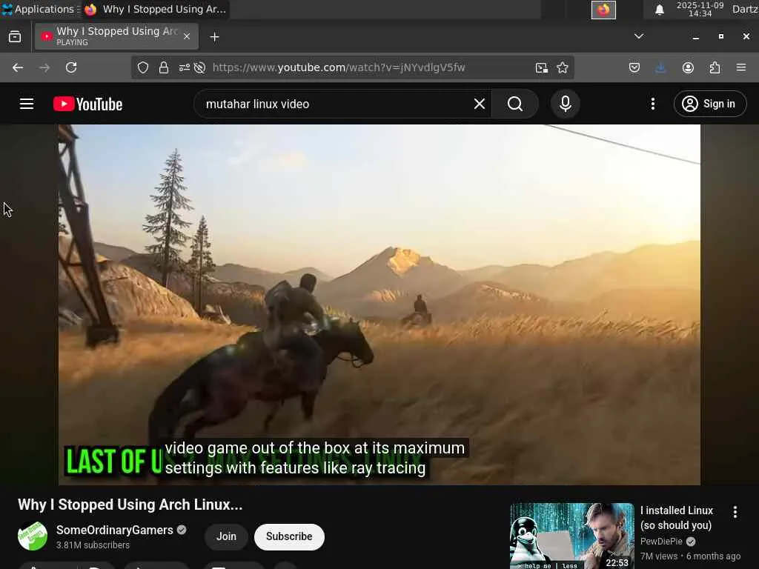Expand the list all tabs chevron
Image resolution: width=759 pixels, height=569 pixels.
pyautogui.click(x=639, y=36)
